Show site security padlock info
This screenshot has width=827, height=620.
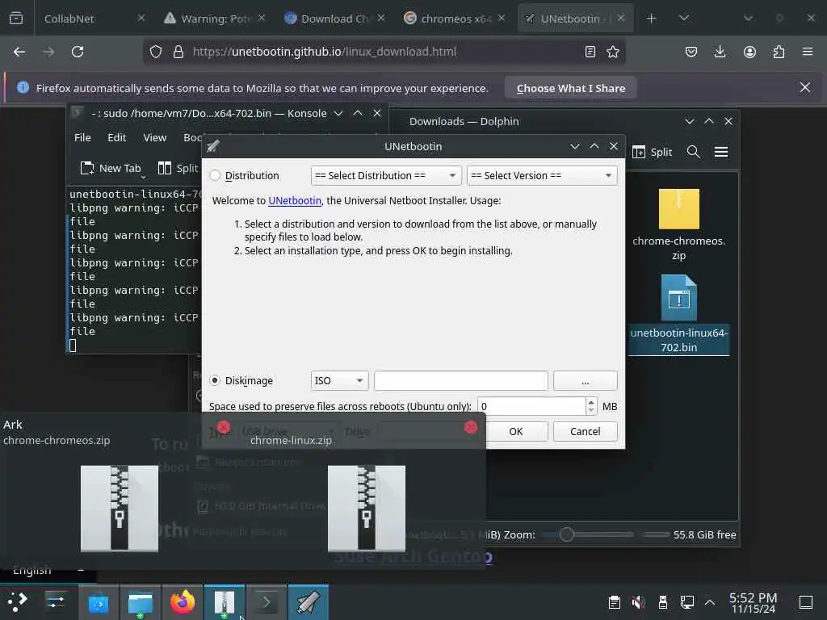pyautogui.click(x=178, y=52)
